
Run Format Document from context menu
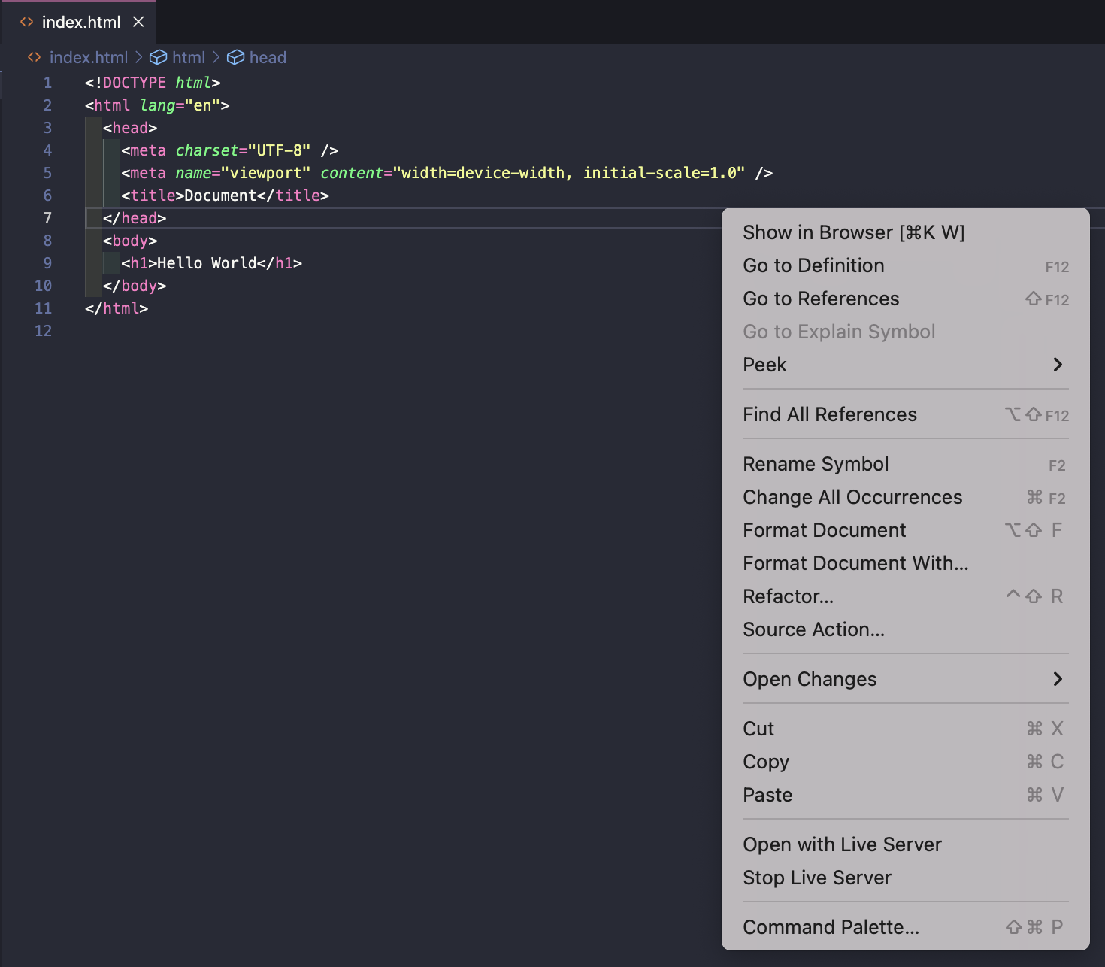coord(824,530)
